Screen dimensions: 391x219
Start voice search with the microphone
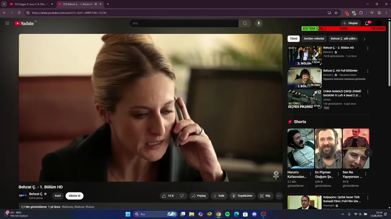[x=259, y=23]
